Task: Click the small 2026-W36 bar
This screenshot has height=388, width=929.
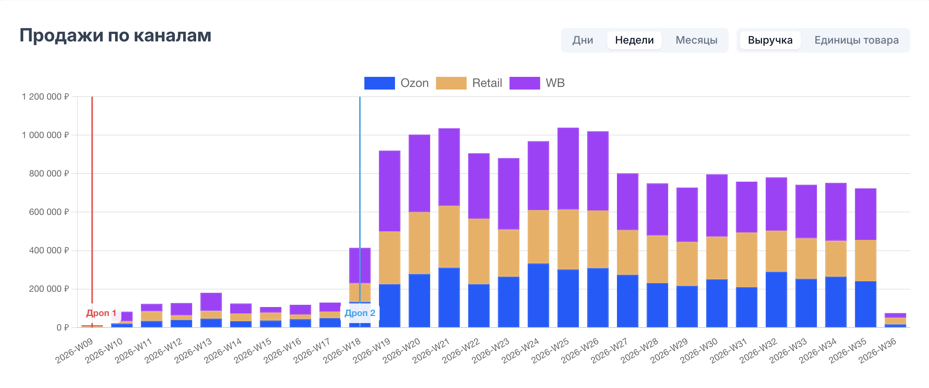Action: (895, 320)
